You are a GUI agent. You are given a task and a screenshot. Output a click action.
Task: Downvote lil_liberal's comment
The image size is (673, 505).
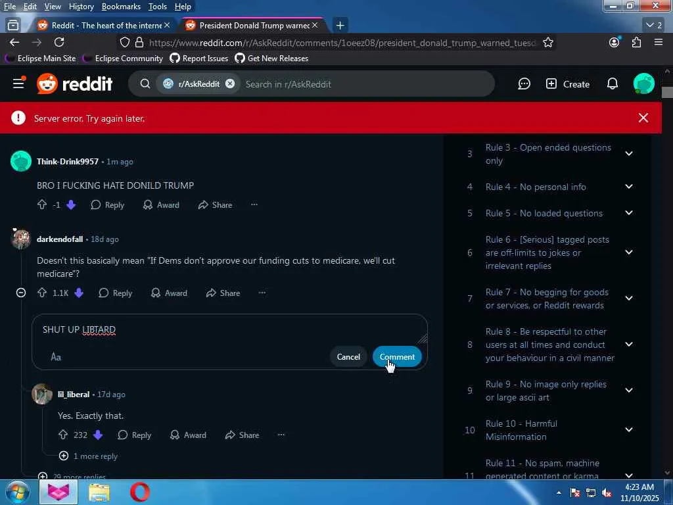click(x=98, y=435)
